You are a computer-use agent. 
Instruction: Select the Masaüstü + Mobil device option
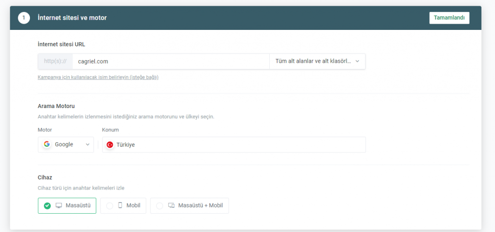(x=189, y=205)
